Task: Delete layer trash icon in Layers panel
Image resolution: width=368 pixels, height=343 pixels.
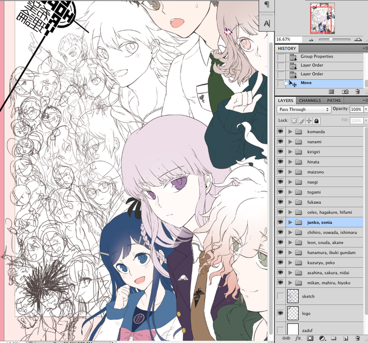Action: pos(357,338)
